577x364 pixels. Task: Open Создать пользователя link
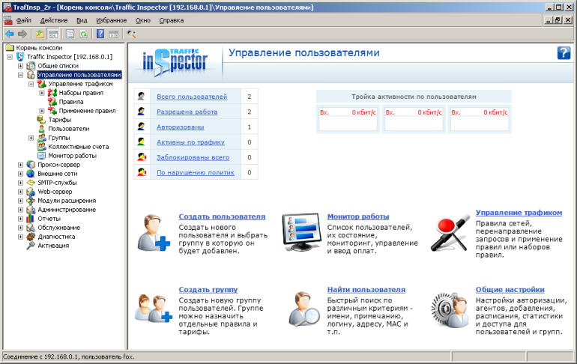coord(222,216)
